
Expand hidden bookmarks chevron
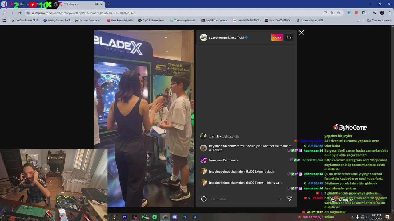pyautogui.click(x=359, y=21)
